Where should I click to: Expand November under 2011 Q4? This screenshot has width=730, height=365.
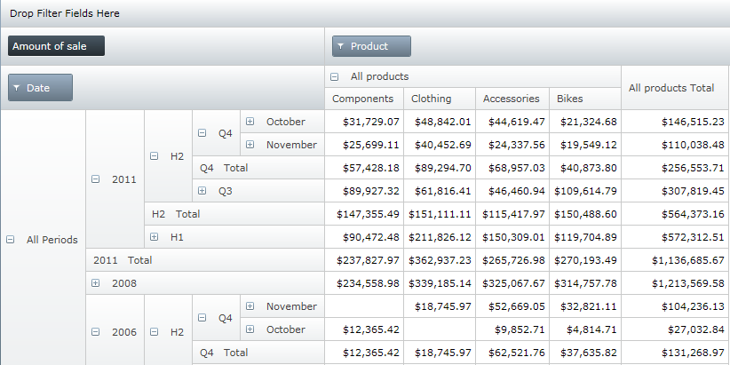[250, 145]
